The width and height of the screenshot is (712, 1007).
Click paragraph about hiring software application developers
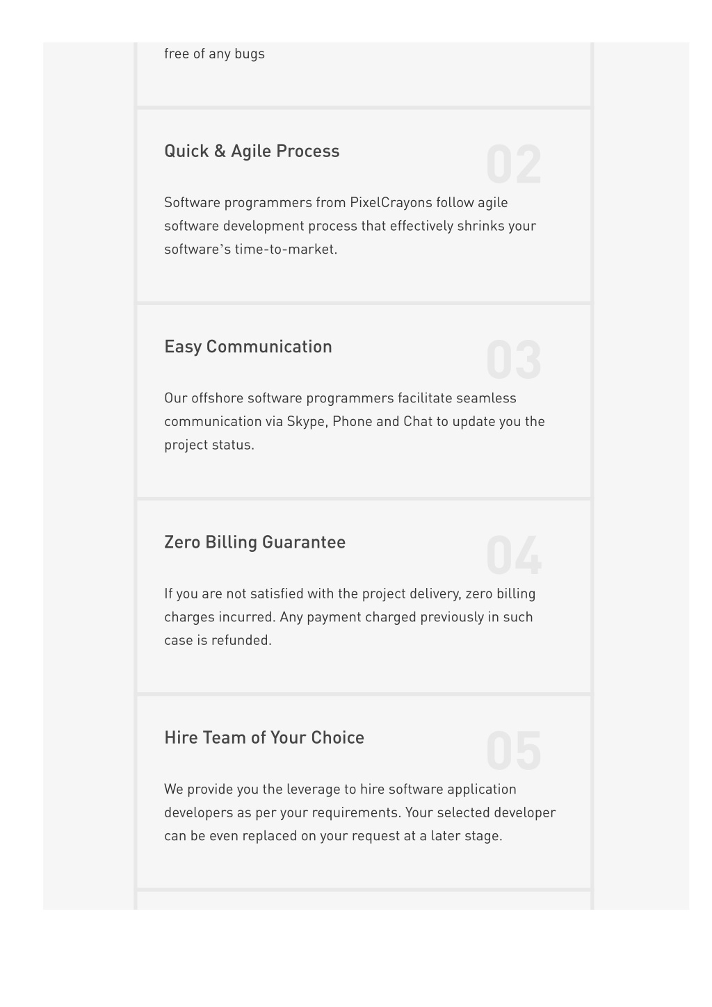360,812
